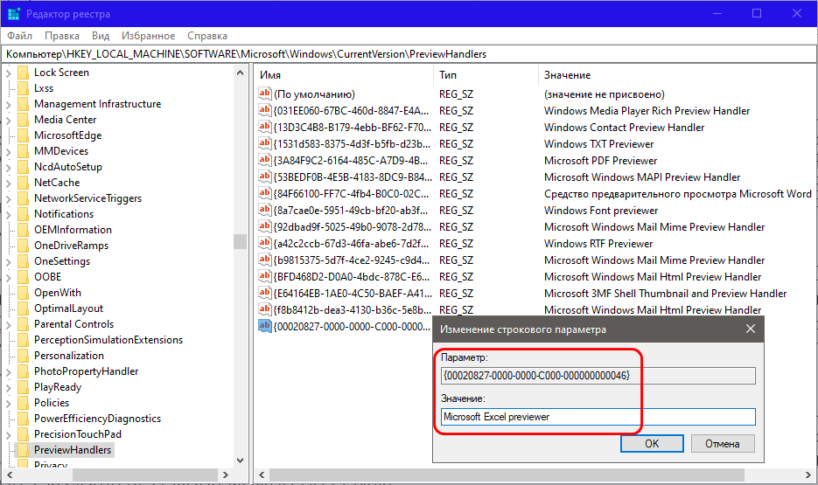Select "Windows Font previewer" value text
The height and width of the screenshot is (485, 818).
601,211
